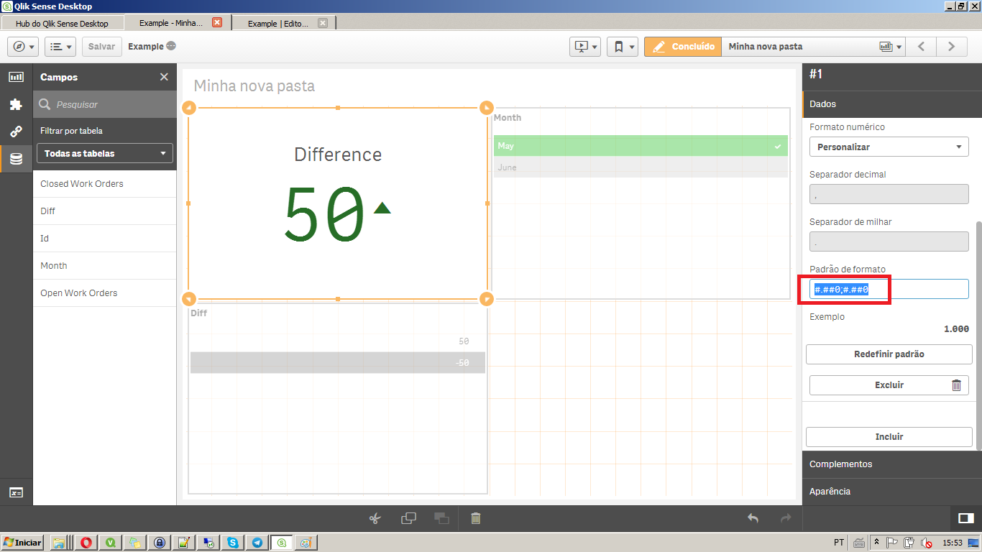Click the Incluir button
Viewport: 982px width, 552px height.
coord(889,437)
